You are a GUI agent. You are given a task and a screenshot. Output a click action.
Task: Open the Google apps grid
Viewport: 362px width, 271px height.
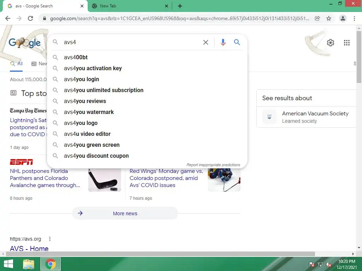click(346, 43)
